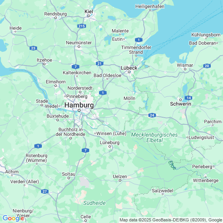223x223 pixels.
Task: Select the Wismar town label
Action: pyautogui.click(x=185, y=65)
